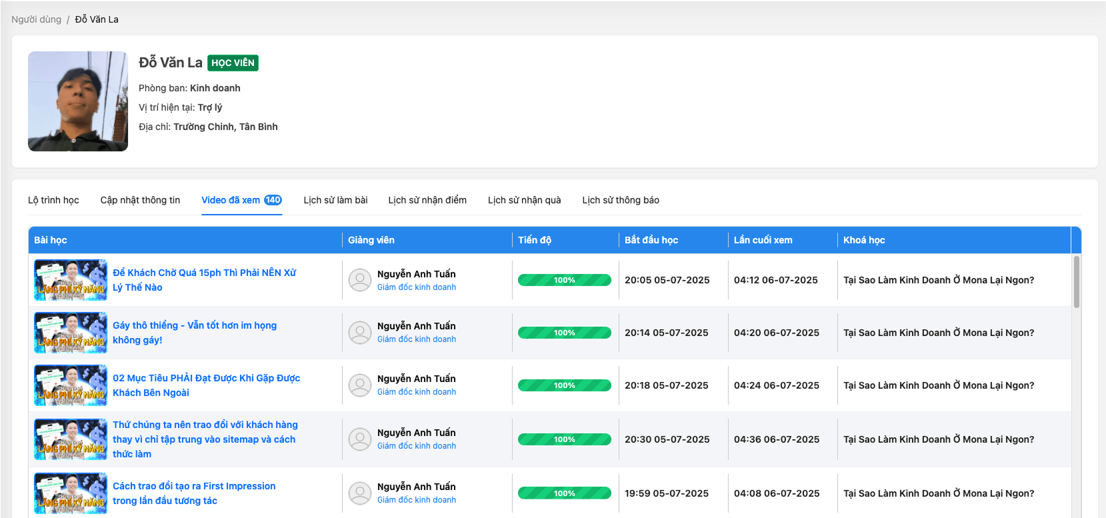1106x518 pixels.
Task: Click the table vertical scrollbar
Action: (1077, 282)
